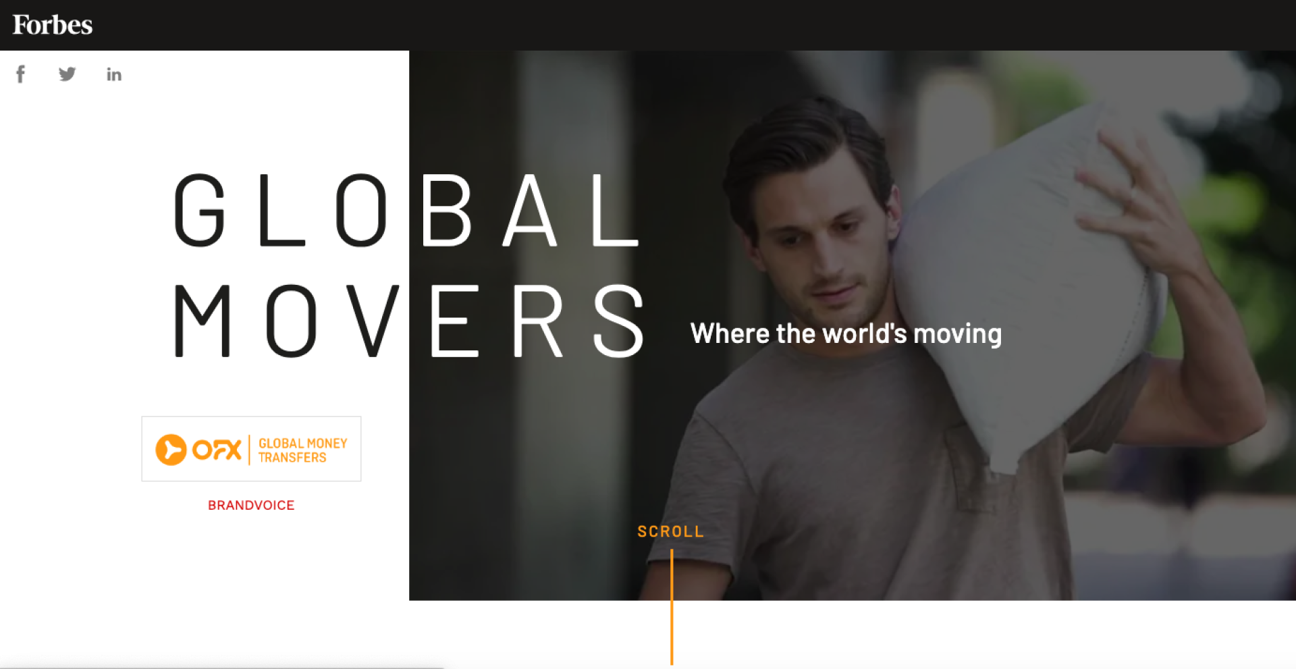
Task: Open the Forbes homepage logo
Action: pos(53,25)
